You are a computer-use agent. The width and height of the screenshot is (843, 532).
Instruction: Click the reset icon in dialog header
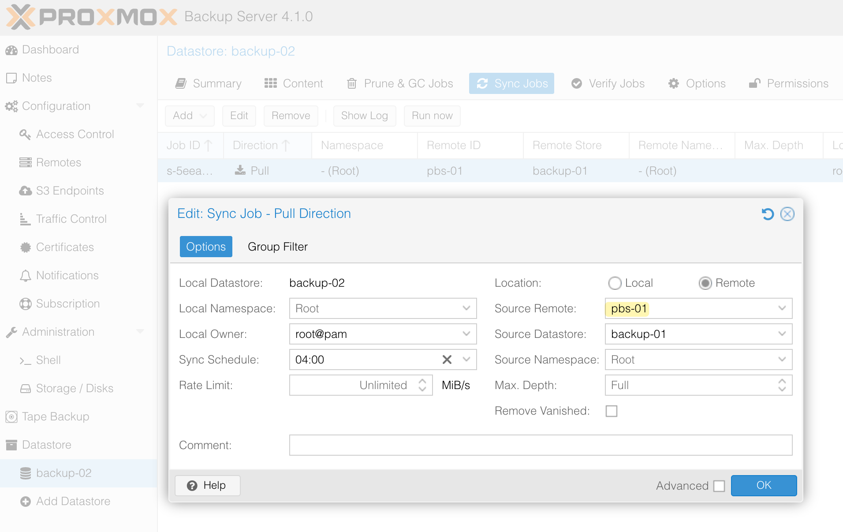point(768,214)
